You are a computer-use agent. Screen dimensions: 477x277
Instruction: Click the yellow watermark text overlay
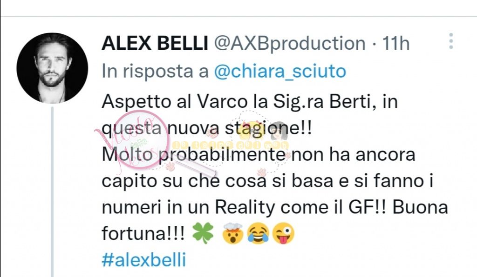[x=230, y=145]
